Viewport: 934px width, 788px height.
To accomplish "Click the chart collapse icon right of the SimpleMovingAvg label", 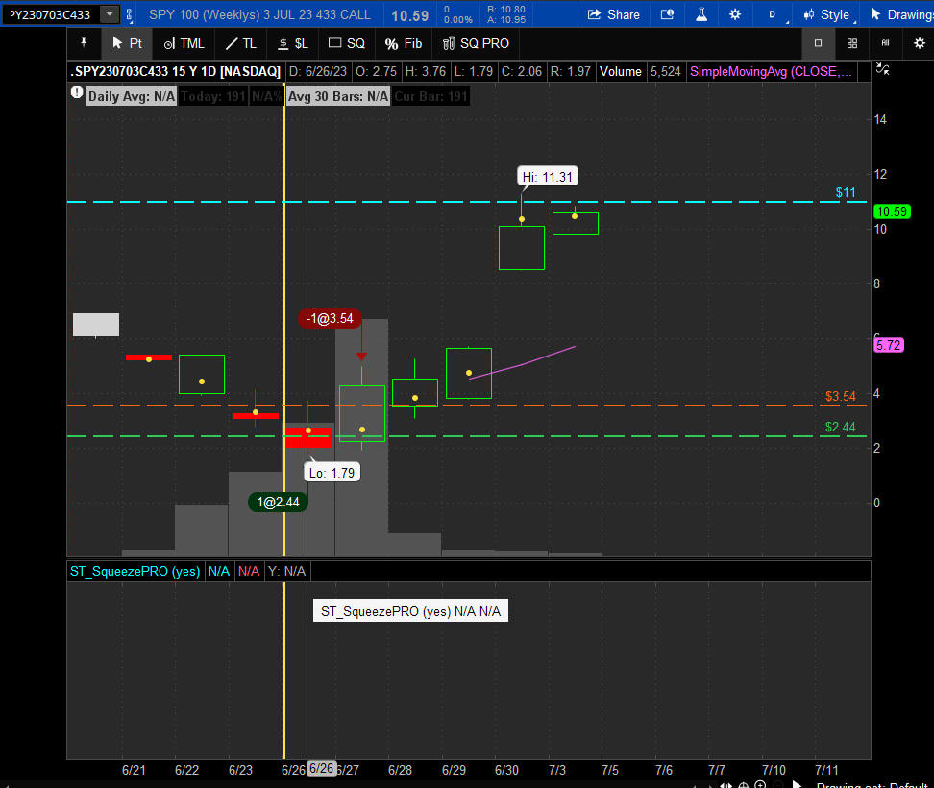I will 883,69.
